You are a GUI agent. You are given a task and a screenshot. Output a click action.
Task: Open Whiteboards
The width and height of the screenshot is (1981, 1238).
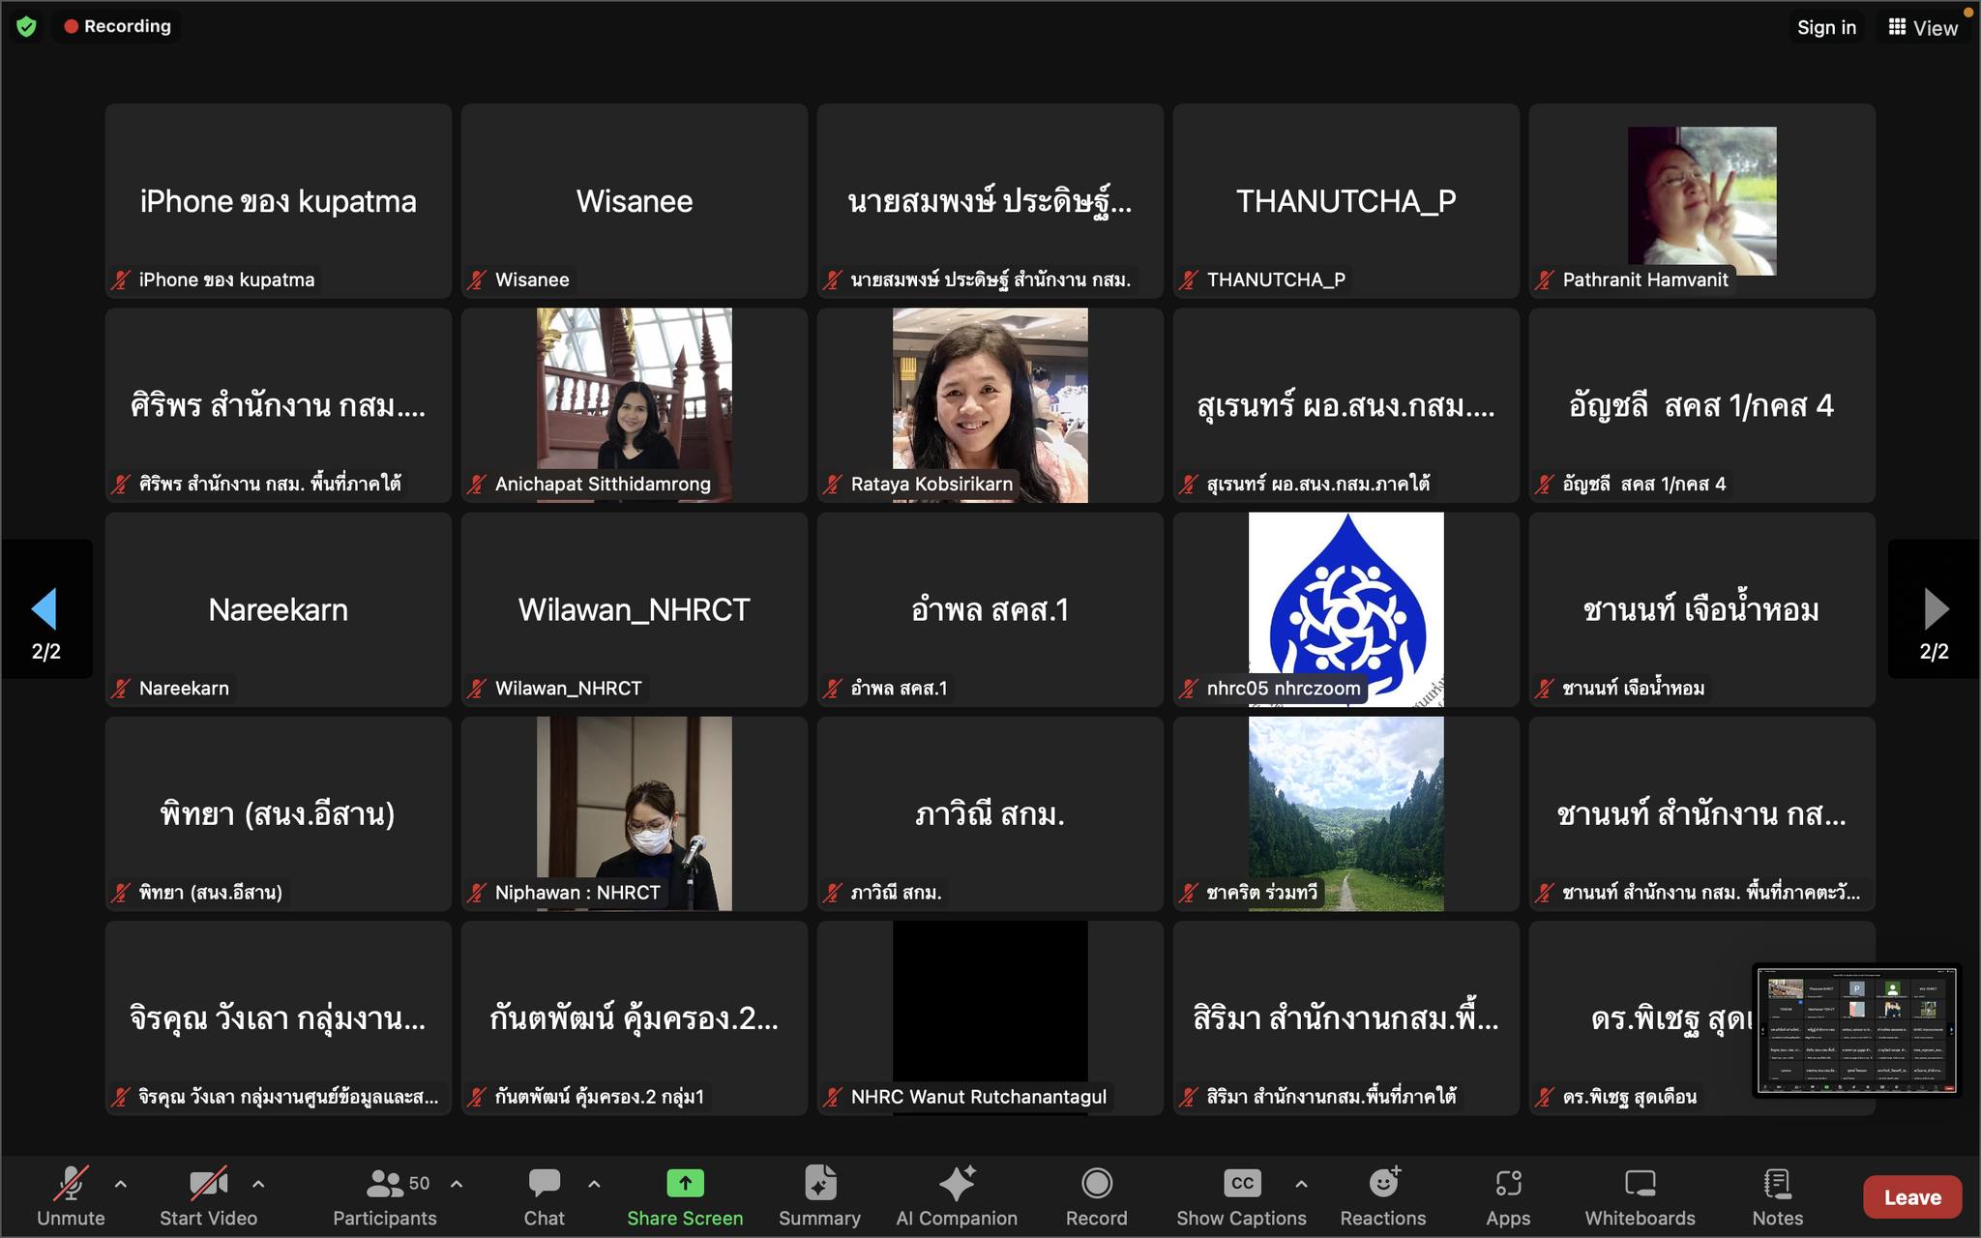click(x=1640, y=1195)
